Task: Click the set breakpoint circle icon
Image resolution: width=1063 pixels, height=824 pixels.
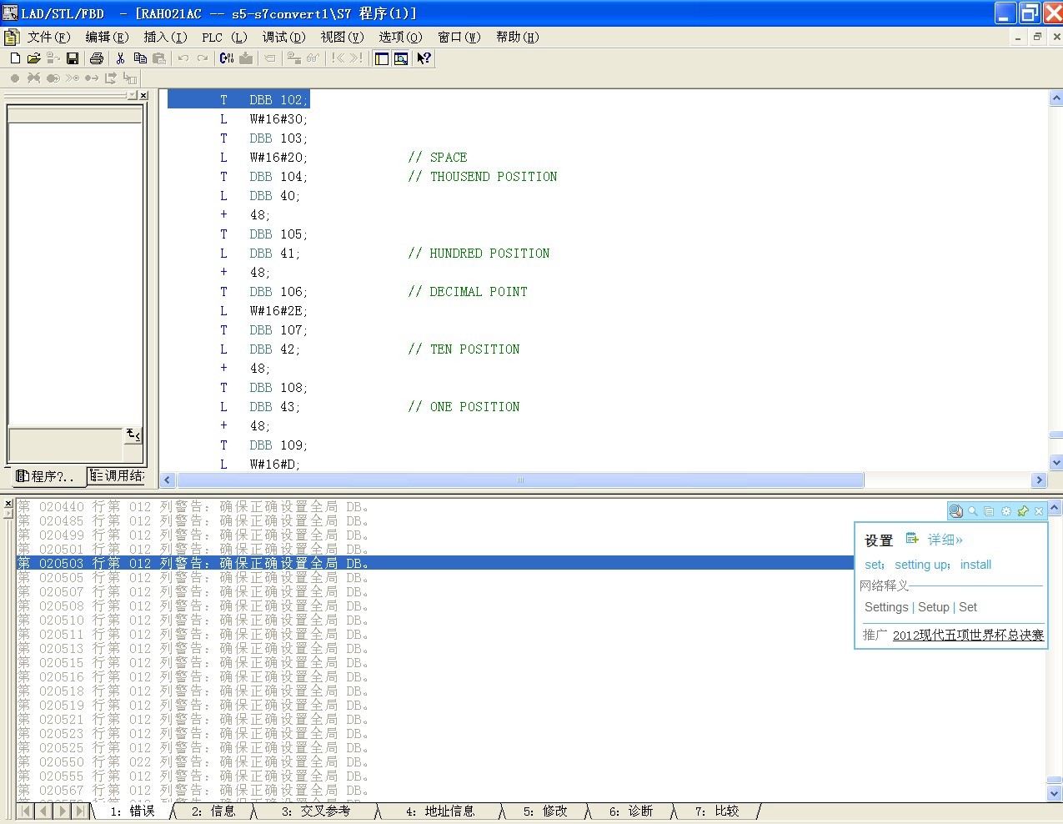Action: pos(15,78)
